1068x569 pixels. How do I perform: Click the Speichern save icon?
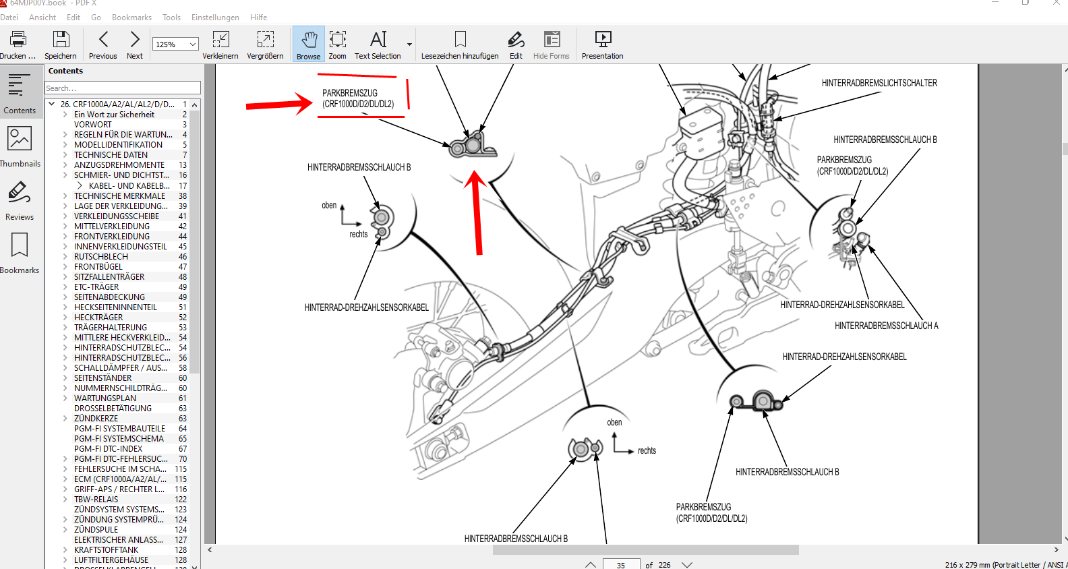coord(61,39)
